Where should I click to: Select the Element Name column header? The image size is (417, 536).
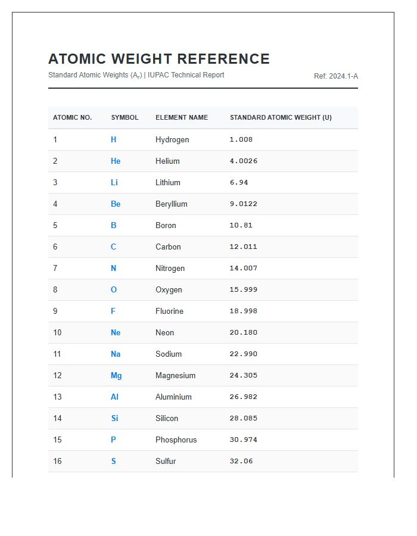coord(182,117)
